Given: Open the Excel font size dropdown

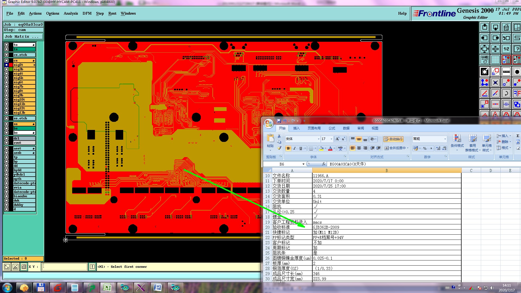Looking at the screenshot, I should 331,139.
